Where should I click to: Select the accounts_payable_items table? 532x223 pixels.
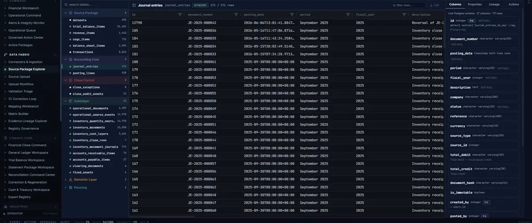pos(94,159)
